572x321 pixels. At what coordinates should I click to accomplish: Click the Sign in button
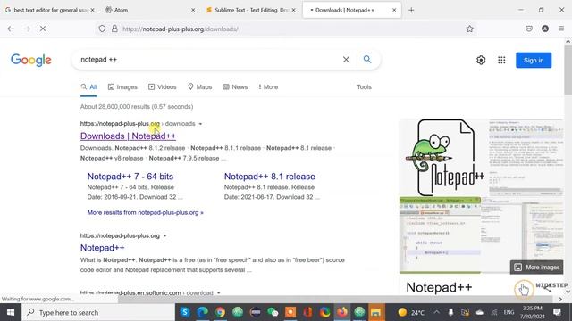(x=534, y=60)
